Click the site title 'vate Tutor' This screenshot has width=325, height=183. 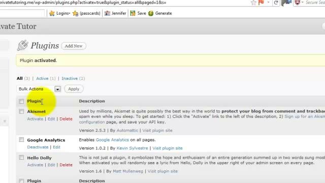point(18,26)
